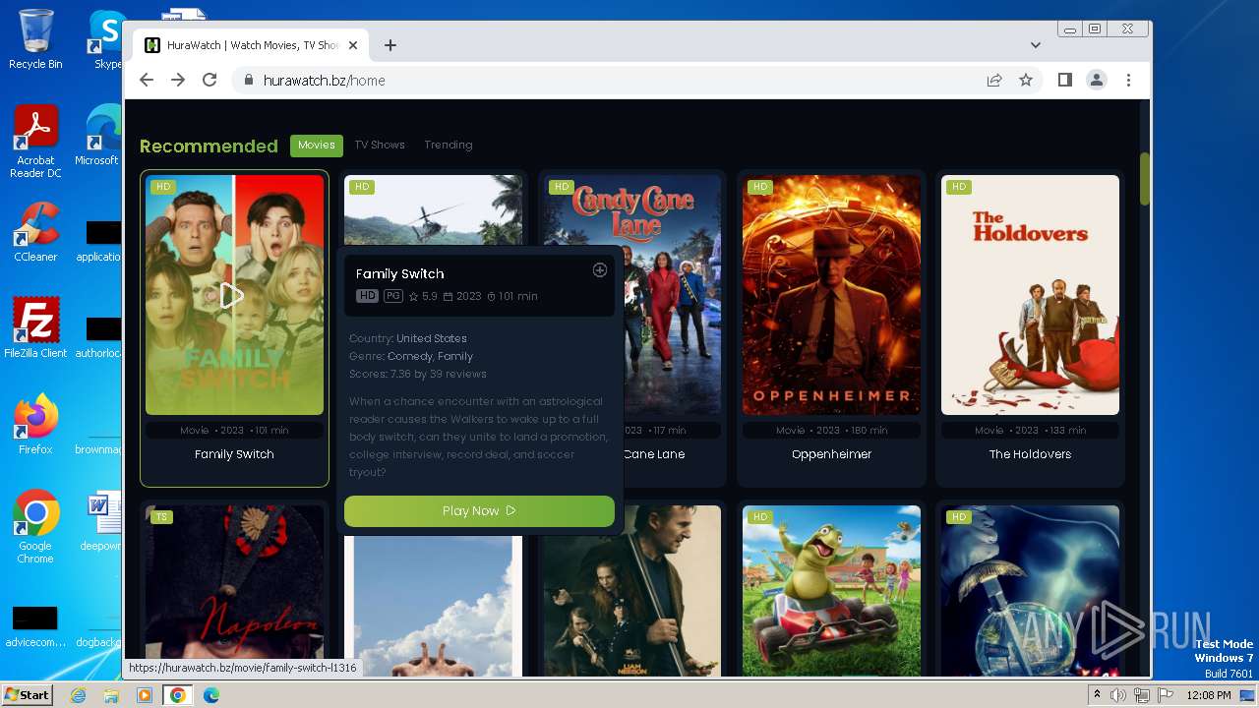Open Google Chrome desktop icon
The image size is (1259, 708).
[x=35, y=527]
